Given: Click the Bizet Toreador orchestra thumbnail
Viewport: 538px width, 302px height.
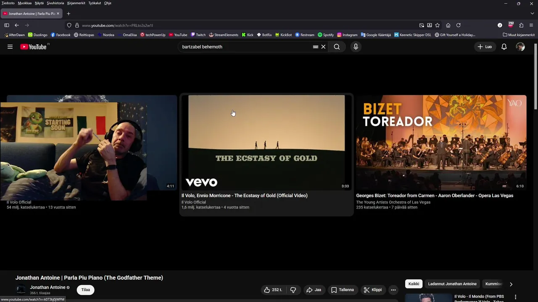Looking at the screenshot, I should click(x=441, y=143).
